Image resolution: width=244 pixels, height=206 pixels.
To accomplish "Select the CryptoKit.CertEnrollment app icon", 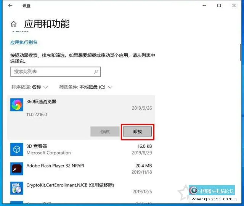I will point(17,188).
